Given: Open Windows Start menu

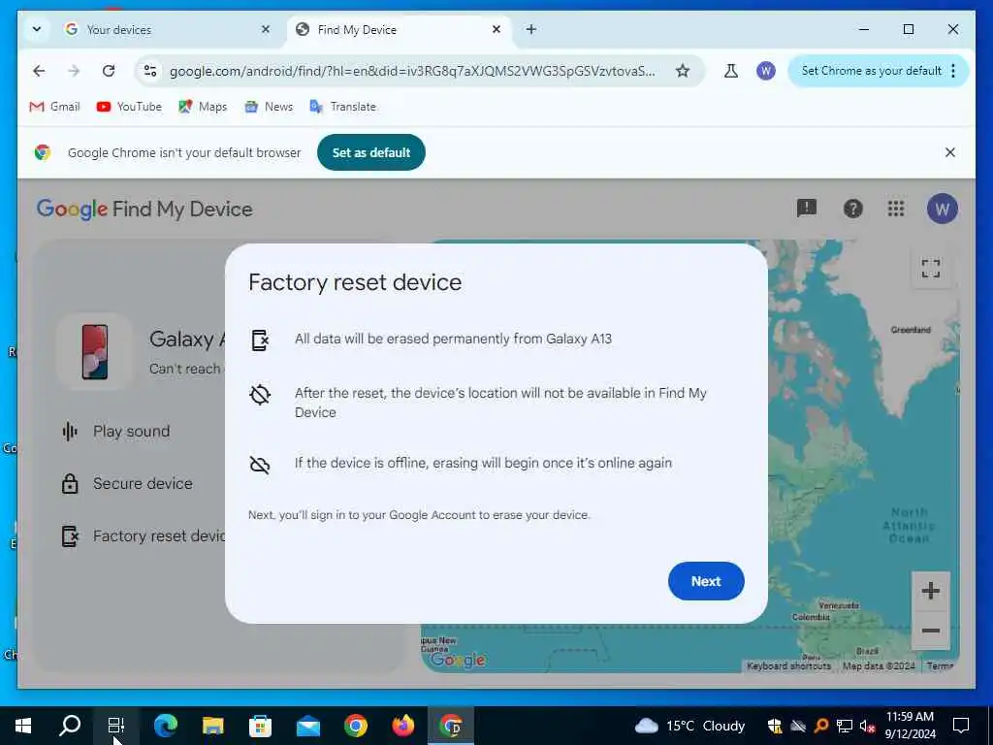Looking at the screenshot, I should (23, 726).
